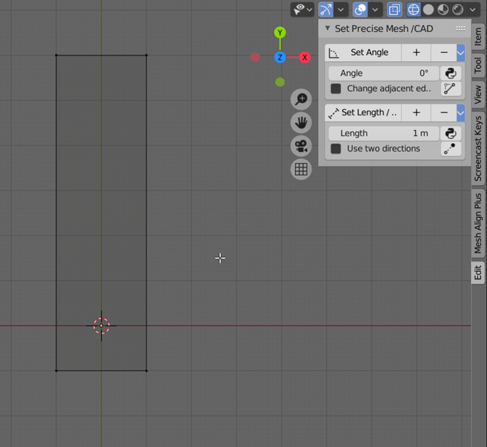The height and width of the screenshot is (447, 487).
Task: Select the top-right vertex of the plane
Action: [x=146, y=55]
